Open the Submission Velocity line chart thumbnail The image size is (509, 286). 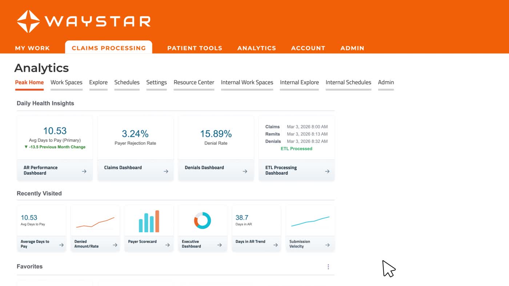coord(310,221)
